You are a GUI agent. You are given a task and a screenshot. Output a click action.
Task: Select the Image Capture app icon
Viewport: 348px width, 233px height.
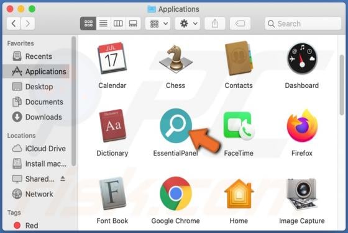(x=302, y=194)
